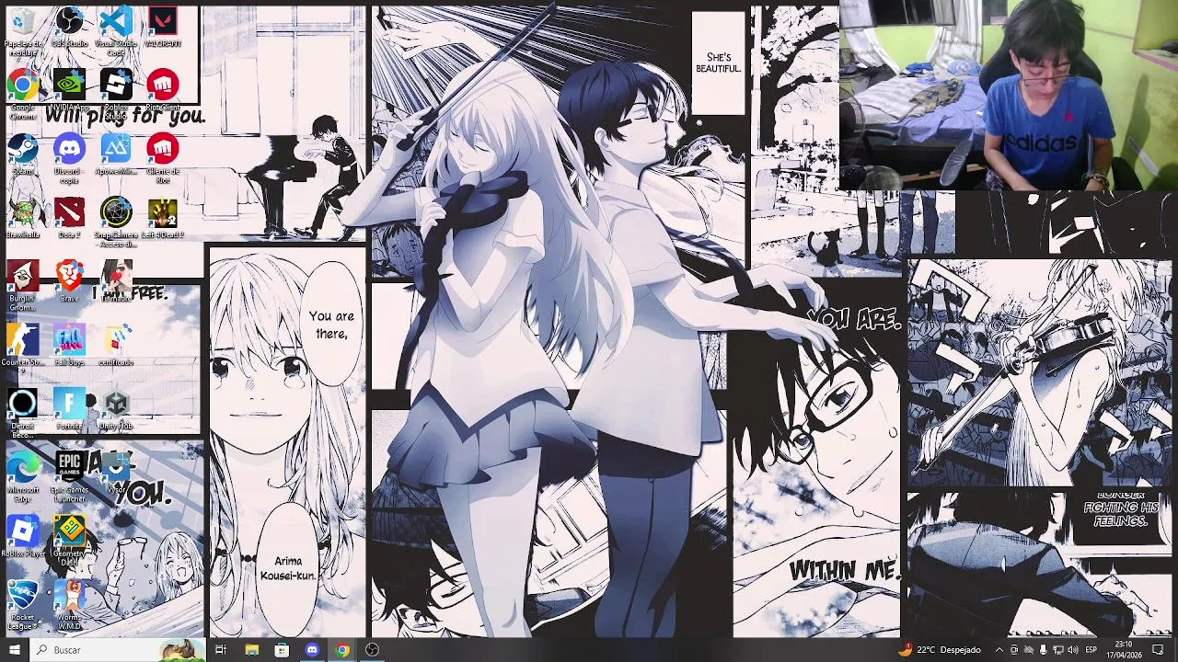
Task: Switch to Chrome on the taskbar
Action: coord(342,650)
